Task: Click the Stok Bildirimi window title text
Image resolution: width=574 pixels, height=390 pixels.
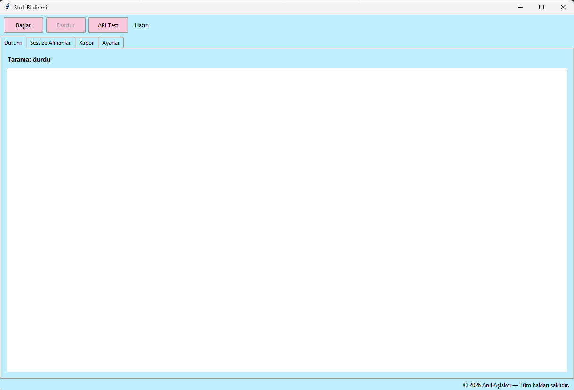Action: 31,7
